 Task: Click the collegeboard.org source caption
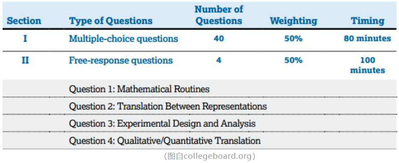click(x=210, y=156)
